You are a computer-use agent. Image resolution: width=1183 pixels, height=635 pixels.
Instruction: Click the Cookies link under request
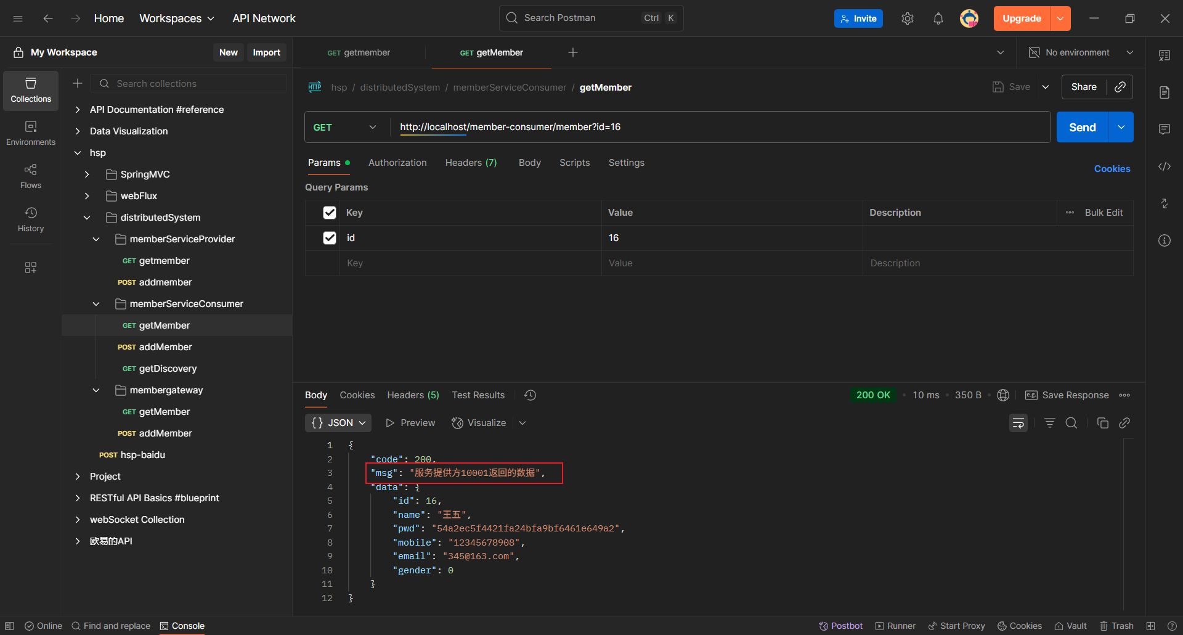click(1112, 169)
